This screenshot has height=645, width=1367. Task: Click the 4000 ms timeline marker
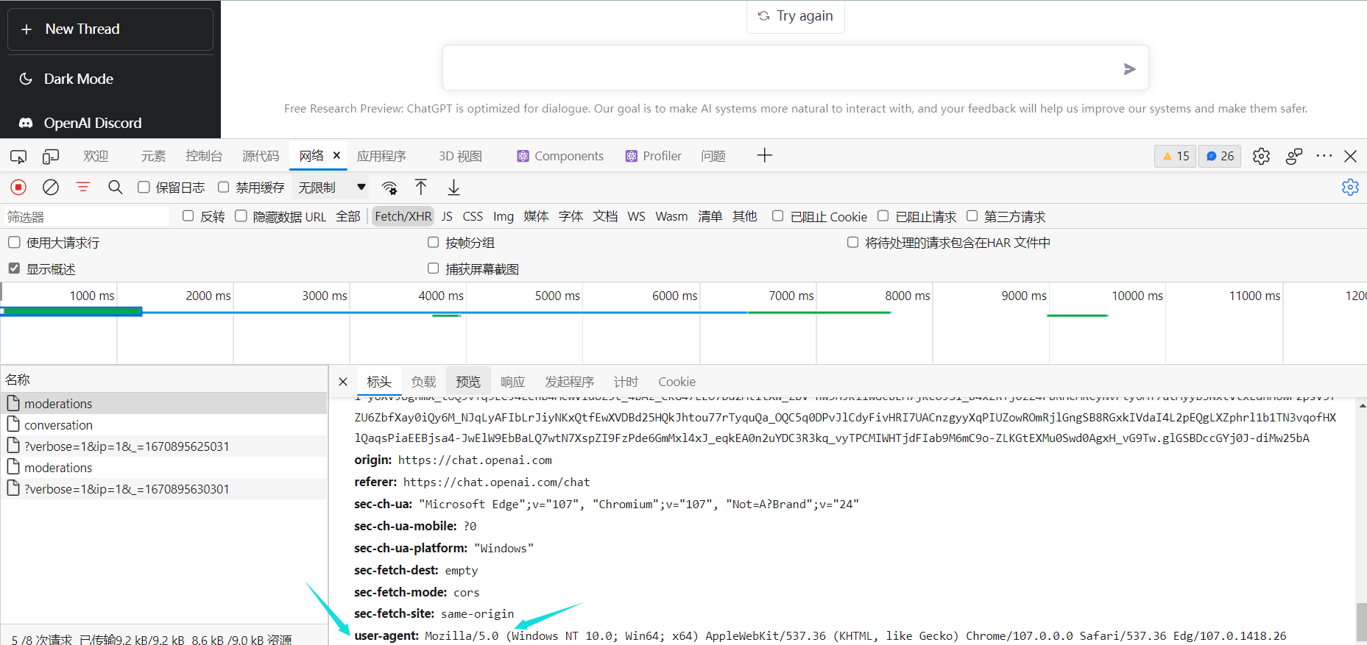click(x=441, y=296)
